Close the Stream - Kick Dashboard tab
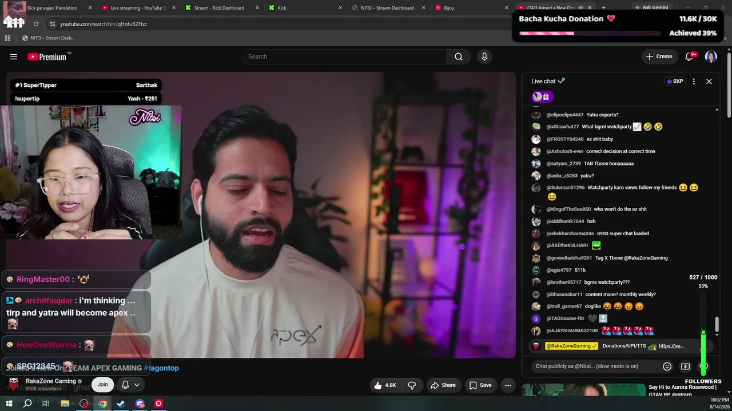This screenshot has height=411, width=732. [x=257, y=8]
